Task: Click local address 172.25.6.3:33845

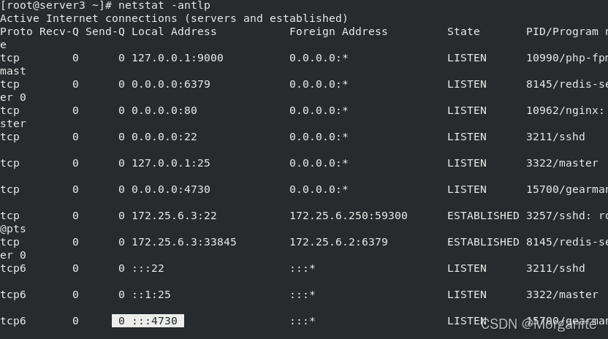Action: pyautogui.click(x=184, y=242)
